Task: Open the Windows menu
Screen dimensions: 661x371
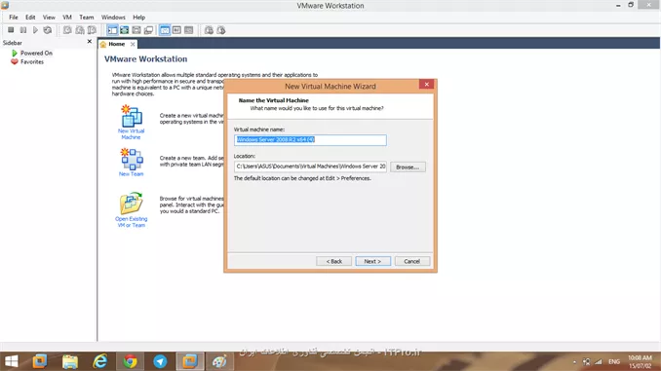Action: (113, 18)
